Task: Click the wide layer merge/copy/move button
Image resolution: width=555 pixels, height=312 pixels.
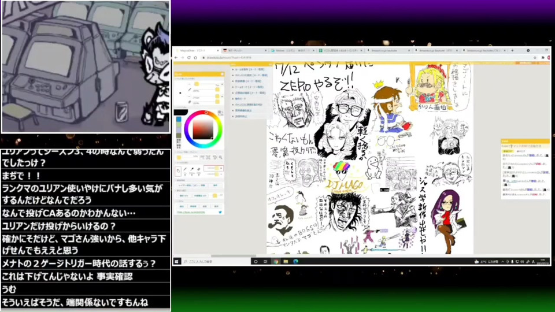Action: coord(192,185)
